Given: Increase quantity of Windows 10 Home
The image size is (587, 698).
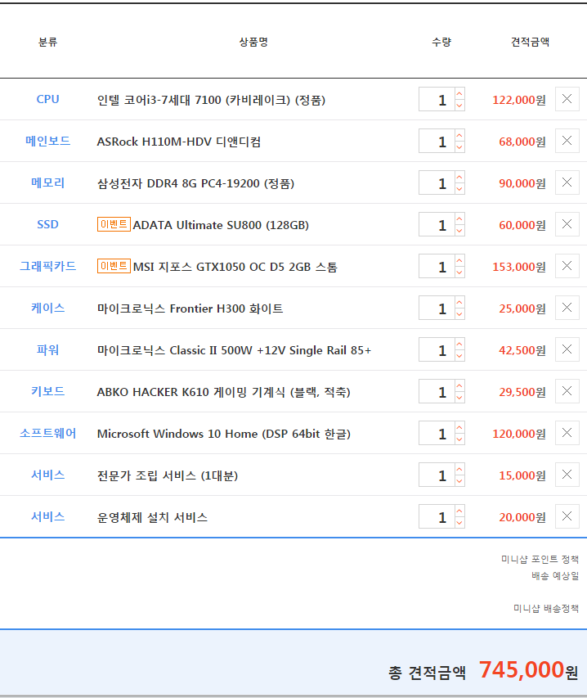Looking at the screenshot, I should click(x=459, y=427).
